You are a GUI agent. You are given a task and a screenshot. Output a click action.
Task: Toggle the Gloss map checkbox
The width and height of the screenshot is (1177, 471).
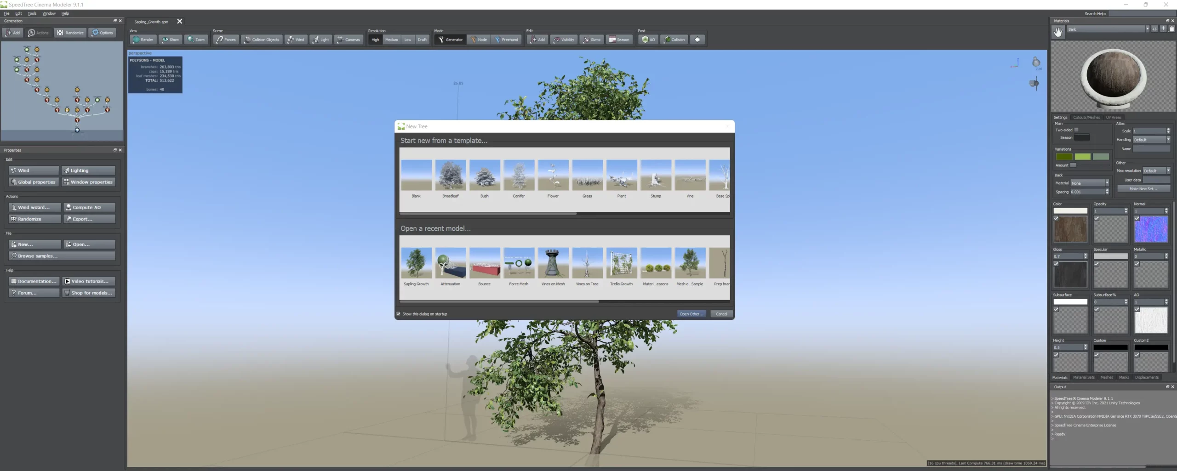[1056, 264]
